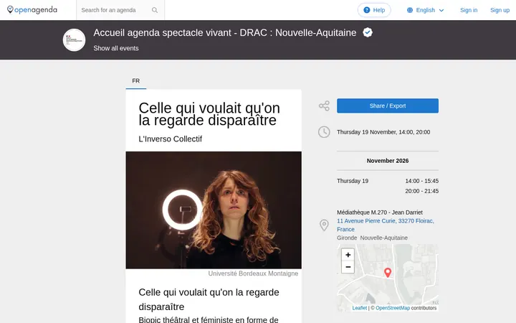
Task: Open the OpenStreetMap attribution link
Action: (x=393, y=308)
